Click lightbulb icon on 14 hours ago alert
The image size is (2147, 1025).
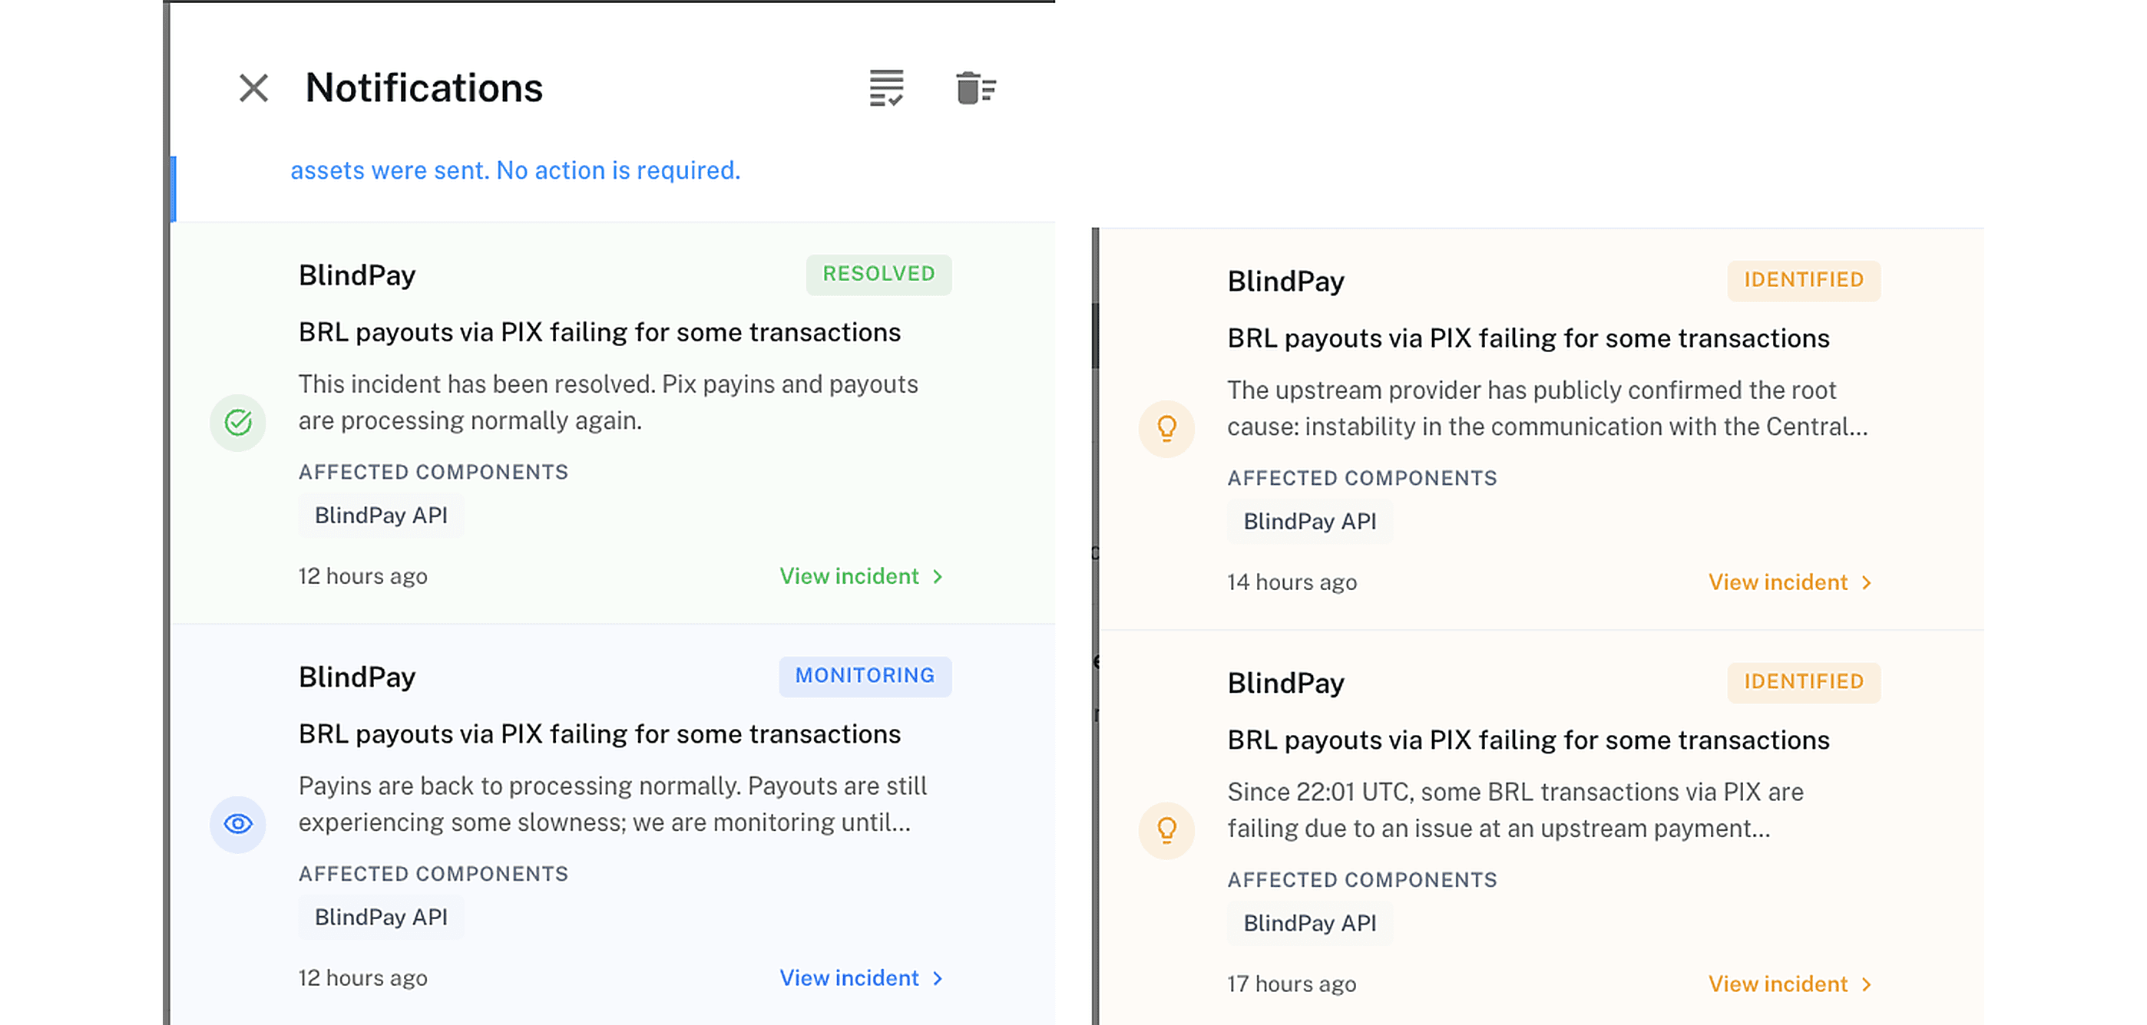1167,429
